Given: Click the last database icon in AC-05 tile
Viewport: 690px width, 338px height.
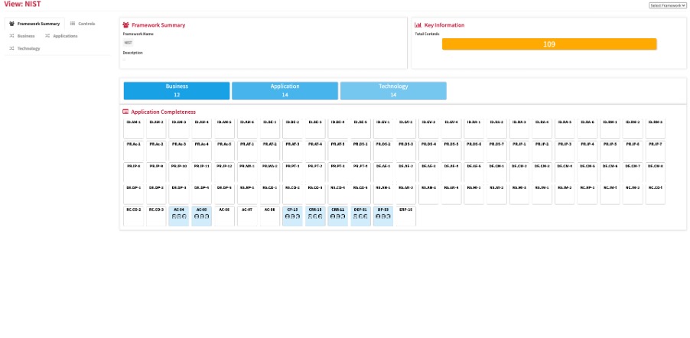Looking at the screenshot, I should (x=207, y=216).
